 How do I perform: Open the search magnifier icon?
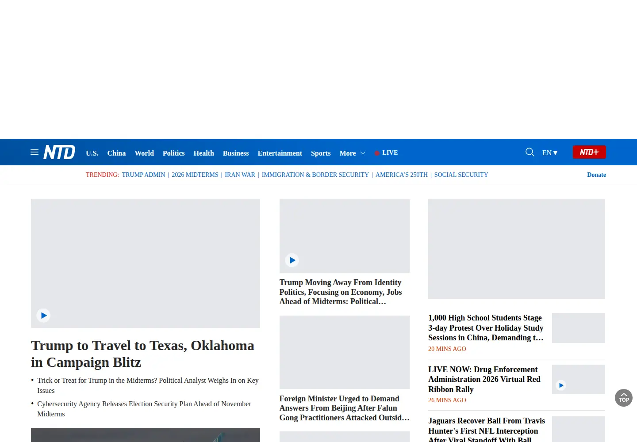pos(530,152)
